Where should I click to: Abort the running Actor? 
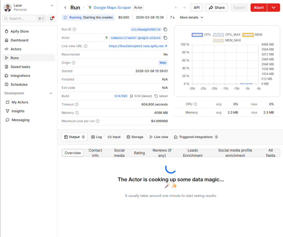[x=259, y=7]
